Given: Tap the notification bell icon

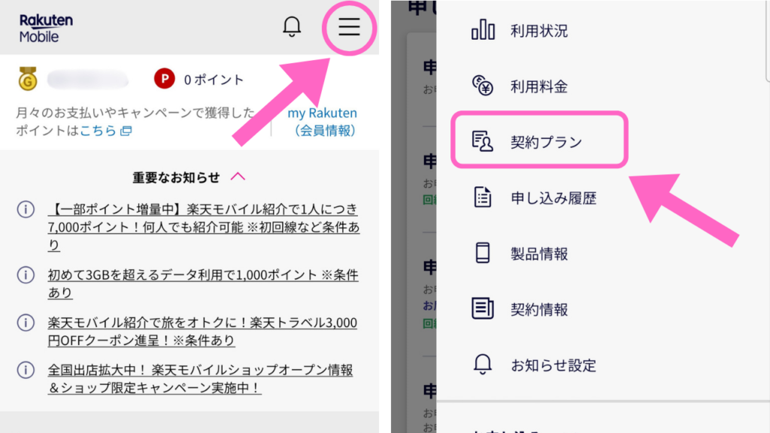Looking at the screenshot, I should point(292,26).
